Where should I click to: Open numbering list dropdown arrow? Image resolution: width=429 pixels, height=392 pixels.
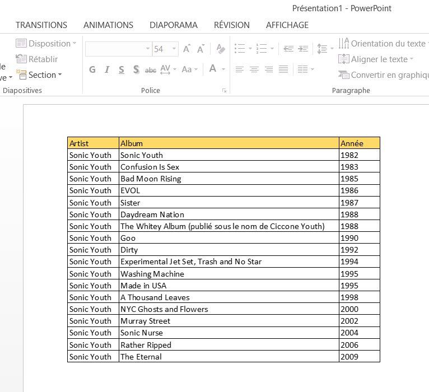(x=272, y=49)
